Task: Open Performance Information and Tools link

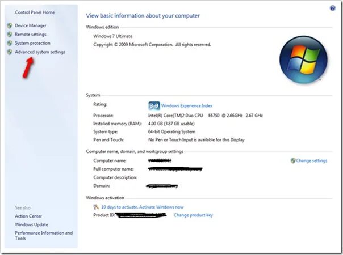Action: 44,236
